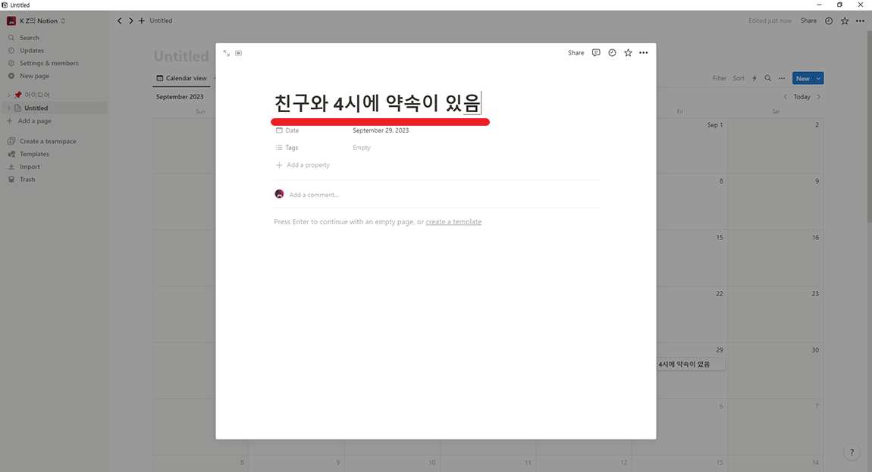Screen dimensions: 872x472
Task: Click the create a template link
Action: click(x=453, y=221)
